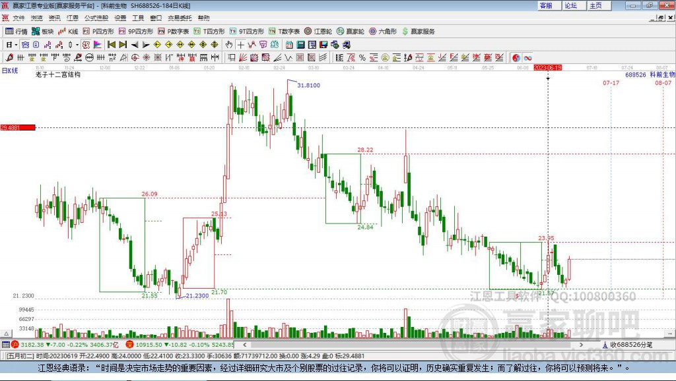
Task: Select the red pencil drawing tool
Action: (x=9, y=58)
